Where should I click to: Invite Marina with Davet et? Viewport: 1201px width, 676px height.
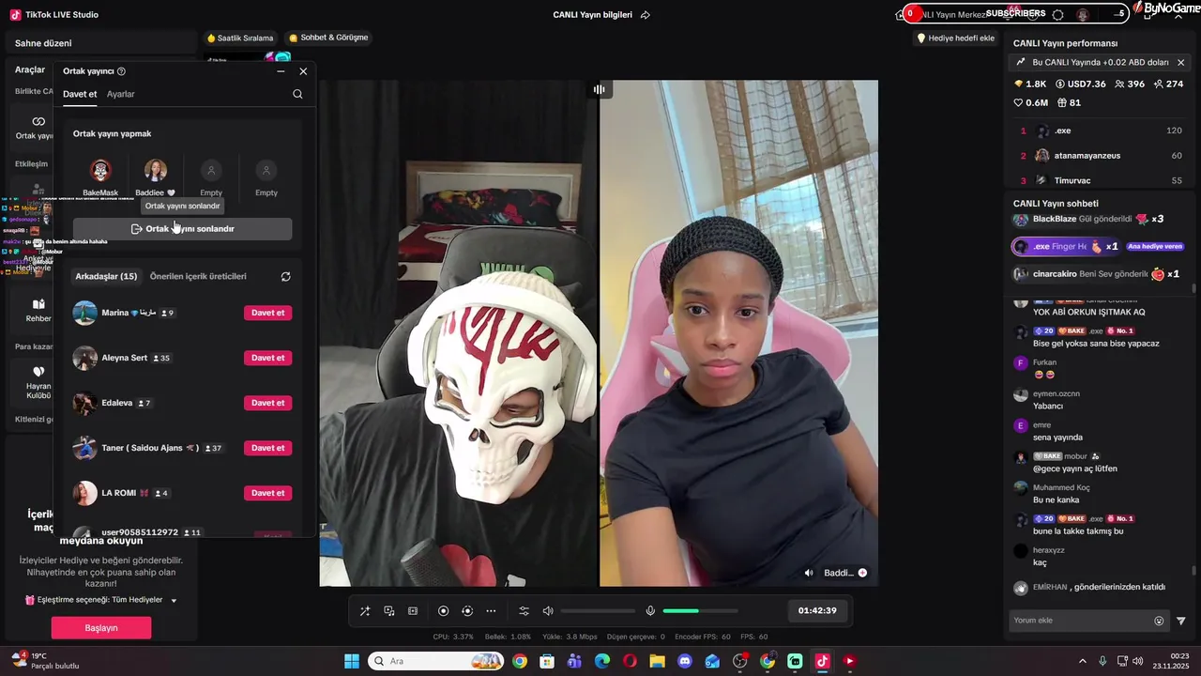coord(267,313)
